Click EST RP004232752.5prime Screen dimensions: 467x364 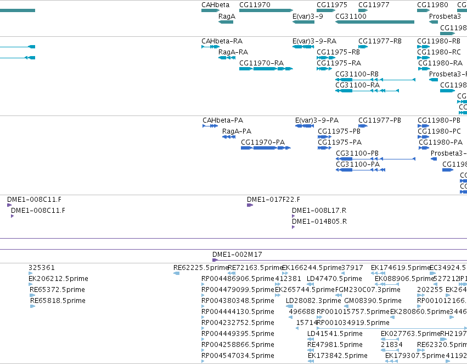tap(203, 328)
